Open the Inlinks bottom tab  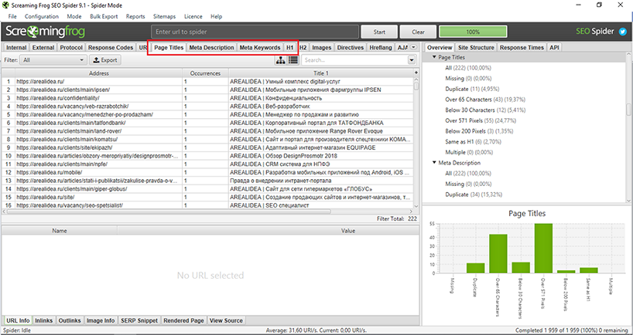tap(43, 320)
